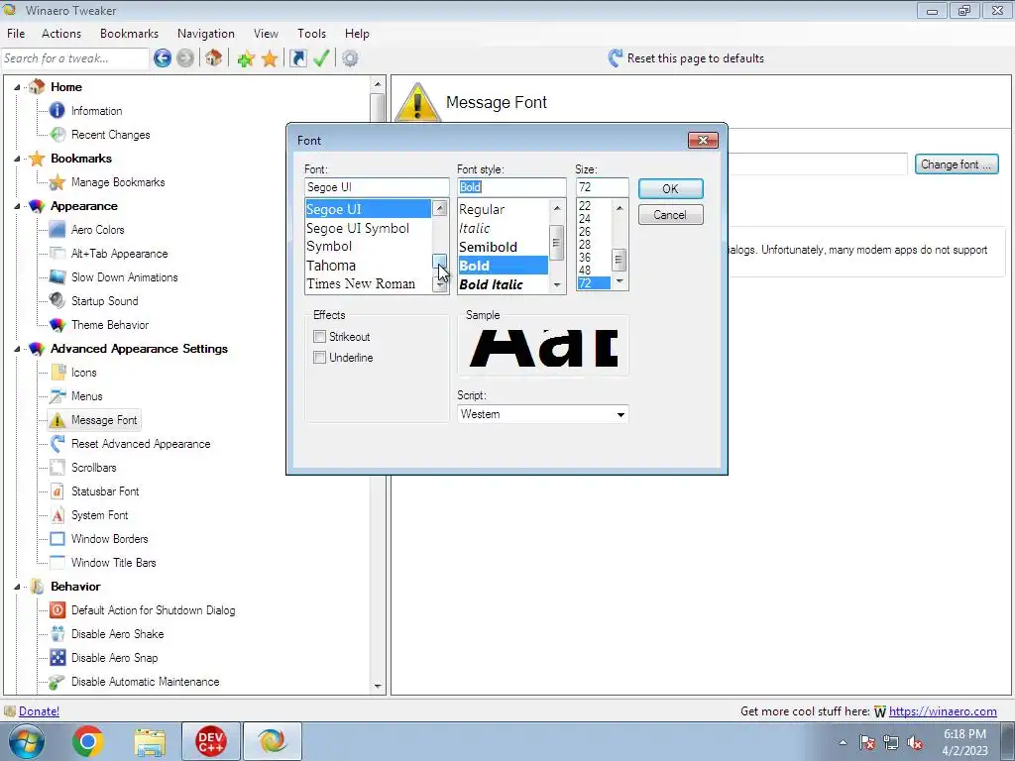
Task: Click the Disable Aero Snap icon
Action: 56,658
